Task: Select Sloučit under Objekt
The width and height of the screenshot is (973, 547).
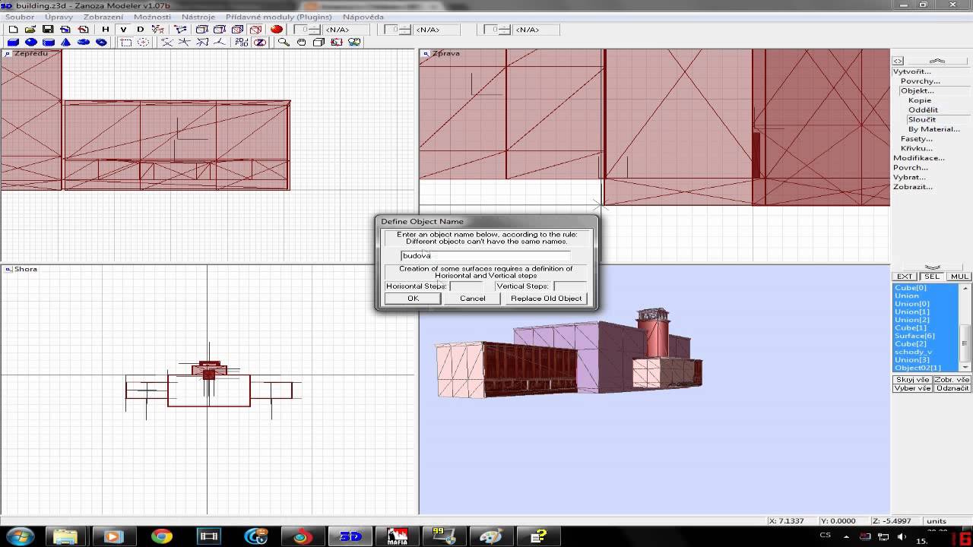Action: click(921, 119)
